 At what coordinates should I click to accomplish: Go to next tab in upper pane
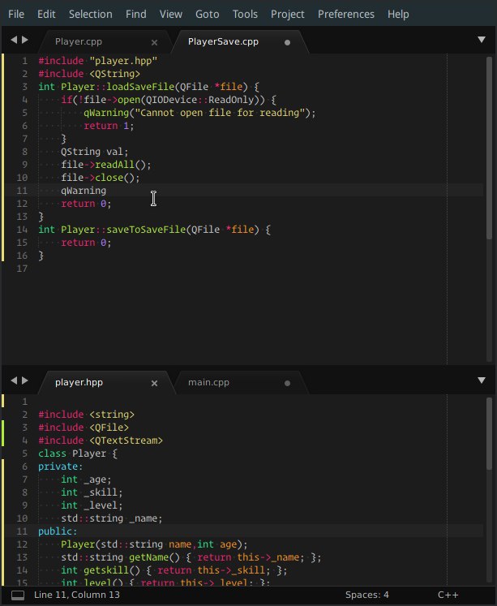point(24,40)
